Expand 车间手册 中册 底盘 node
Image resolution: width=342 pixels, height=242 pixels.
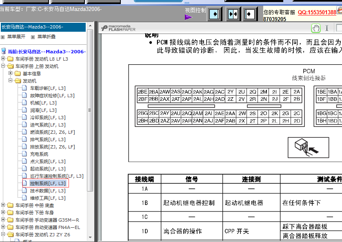[3, 205]
